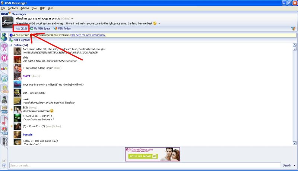
Task: Open the eBay sidebar tab
Action: [x=4, y=68]
